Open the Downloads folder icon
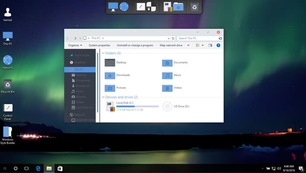The width and height of the screenshot is (306, 173). (110, 75)
